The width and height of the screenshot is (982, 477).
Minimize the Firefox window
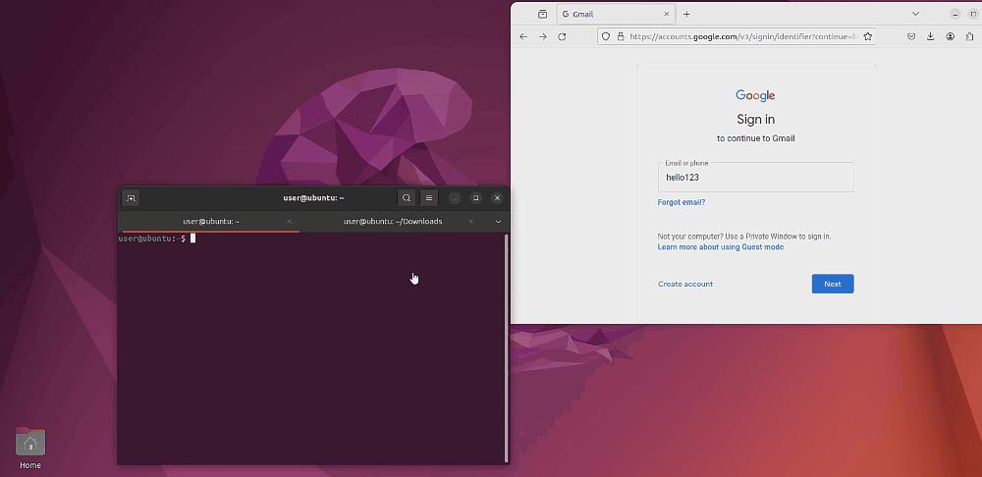point(955,14)
